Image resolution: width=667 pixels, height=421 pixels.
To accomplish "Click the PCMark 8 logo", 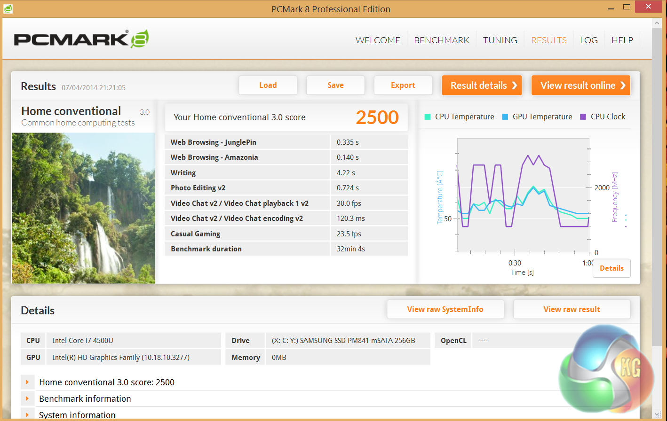I will coord(81,39).
